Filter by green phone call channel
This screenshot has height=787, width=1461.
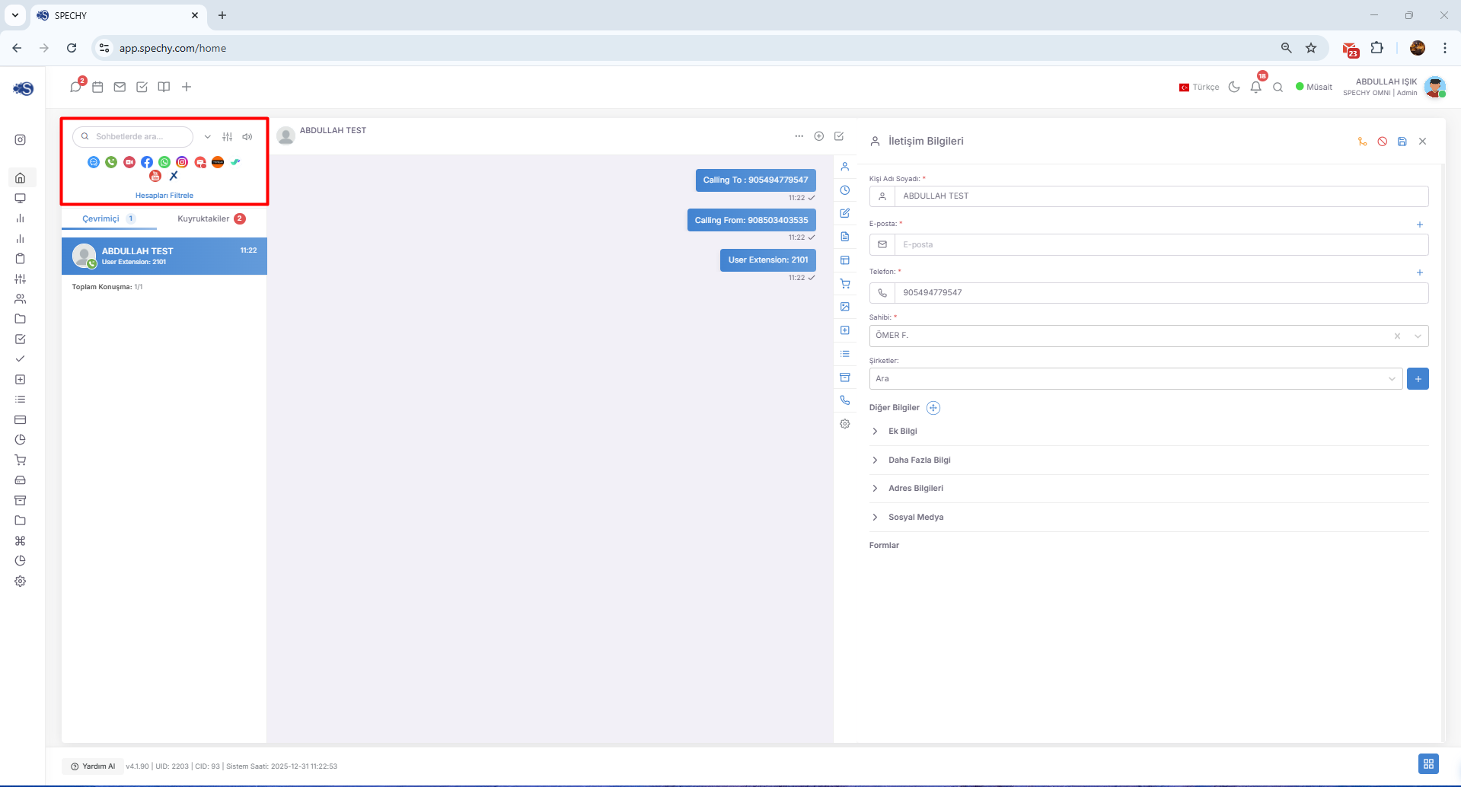click(x=111, y=162)
